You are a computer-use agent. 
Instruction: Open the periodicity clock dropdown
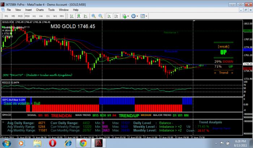click(137, 16)
